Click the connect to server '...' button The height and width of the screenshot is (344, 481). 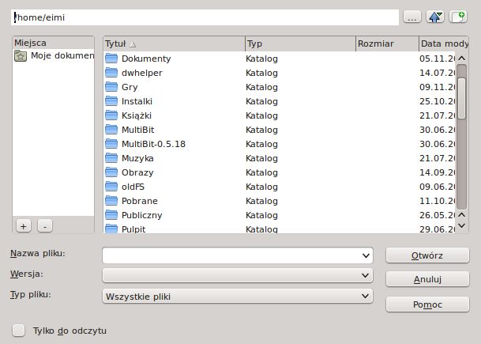click(412, 17)
